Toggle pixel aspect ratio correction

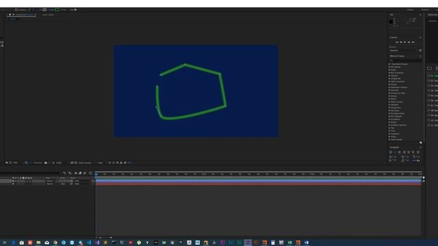(109, 163)
